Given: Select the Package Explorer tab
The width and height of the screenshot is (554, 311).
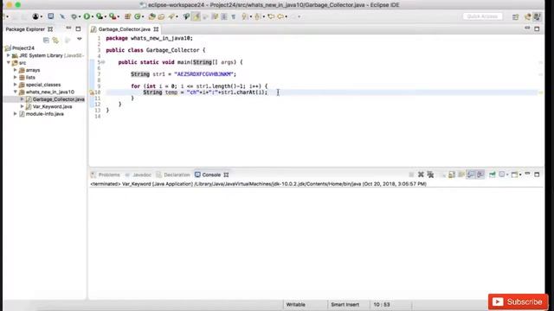Looking at the screenshot, I should 25,29.
